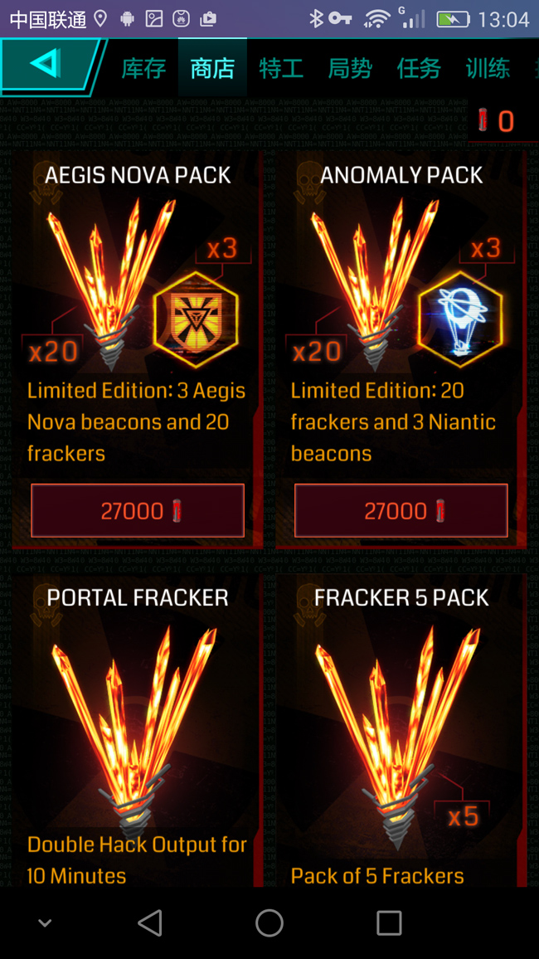The image size is (539, 959).
Task: Open the Portal Fracker item card
Action: click(138, 731)
